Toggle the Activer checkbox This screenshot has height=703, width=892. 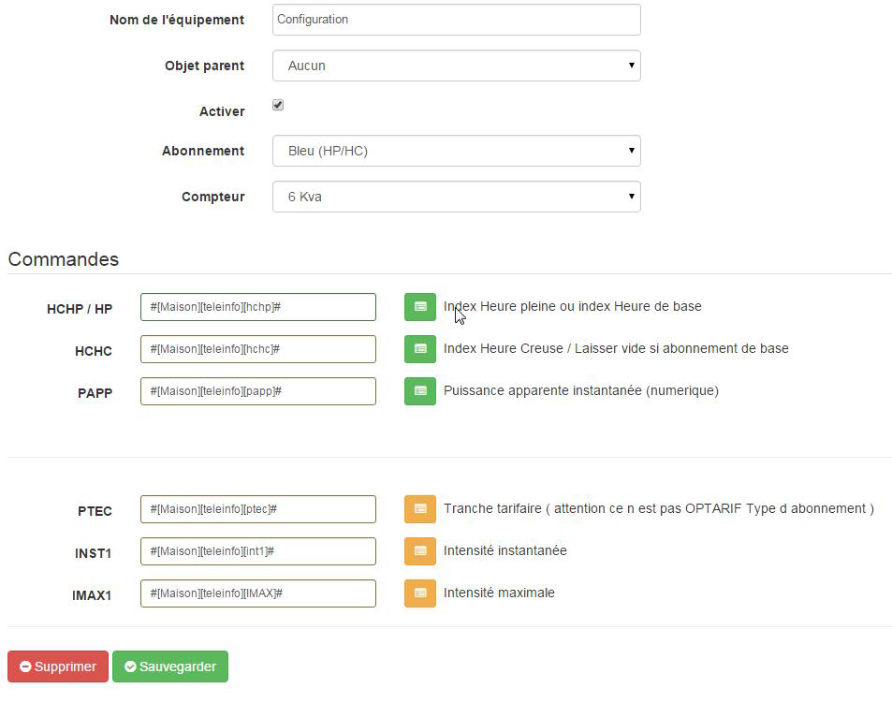(x=278, y=106)
